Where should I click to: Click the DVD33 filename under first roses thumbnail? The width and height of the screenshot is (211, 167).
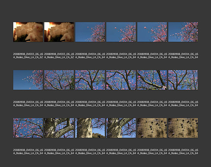coord(28,56)
